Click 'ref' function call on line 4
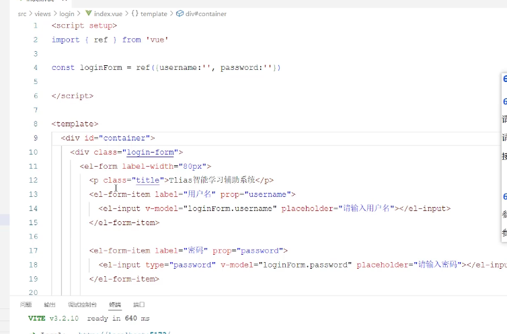This screenshot has width=507, height=334. (143, 68)
